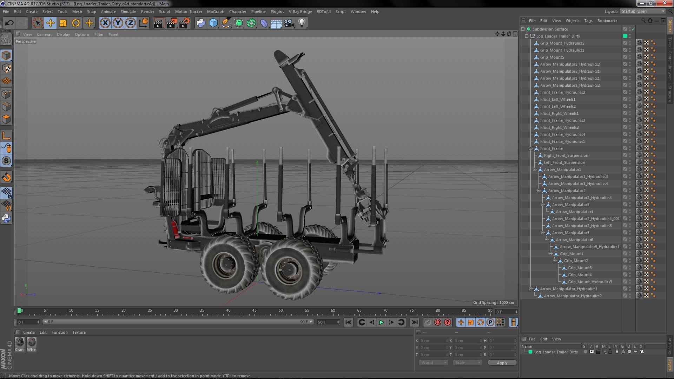Viewport: 674px width, 379px height.
Task: Click Render View clapboard icon
Action: coord(159,23)
